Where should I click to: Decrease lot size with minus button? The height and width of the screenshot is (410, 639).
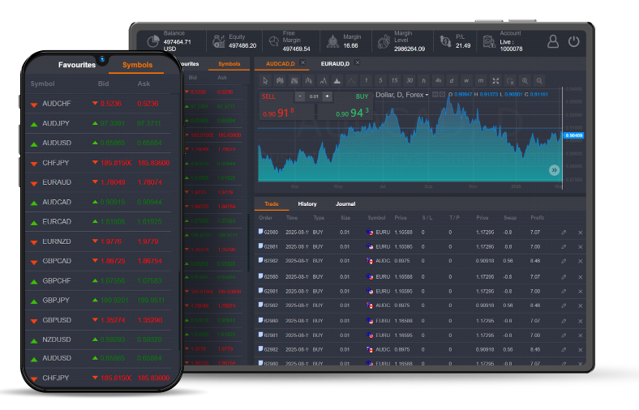click(x=300, y=96)
